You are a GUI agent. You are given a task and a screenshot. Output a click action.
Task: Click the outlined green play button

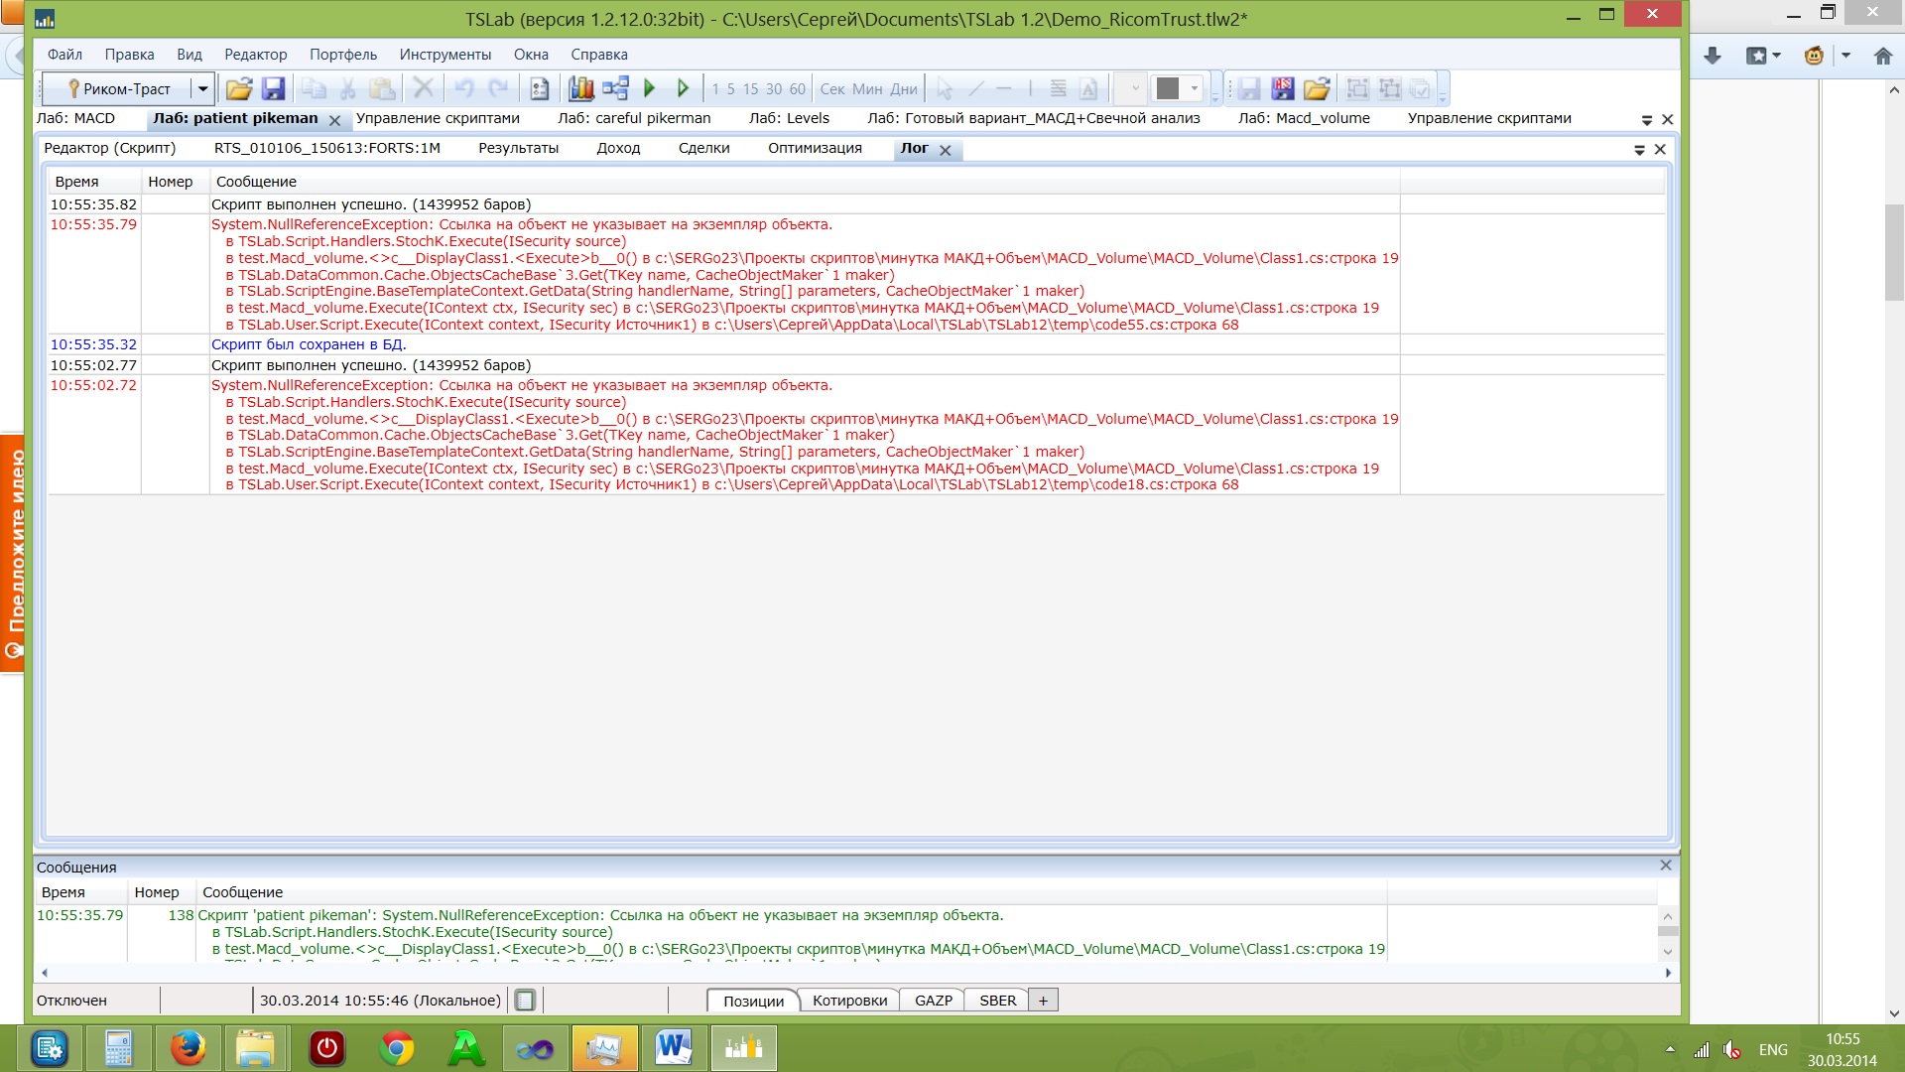(683, 89)
